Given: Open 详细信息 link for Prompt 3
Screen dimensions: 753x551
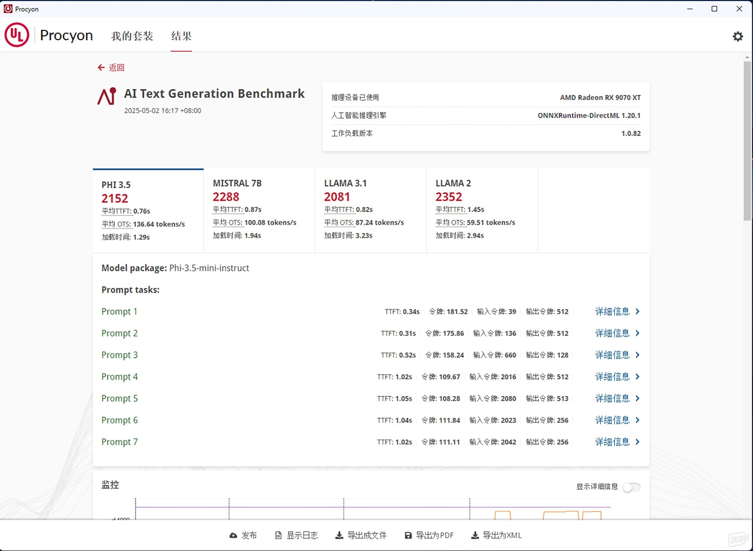Looking at the screenshot, I should pos(612,355).
